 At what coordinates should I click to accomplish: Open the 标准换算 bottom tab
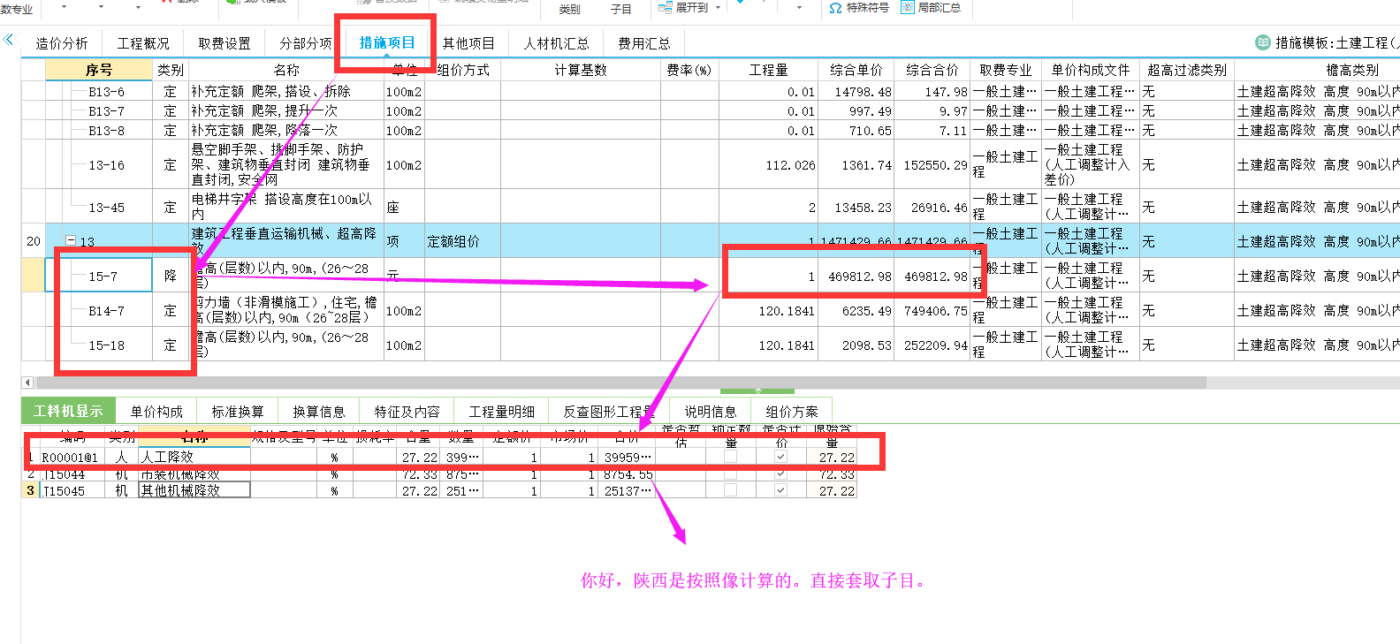(x=238, y=412)
